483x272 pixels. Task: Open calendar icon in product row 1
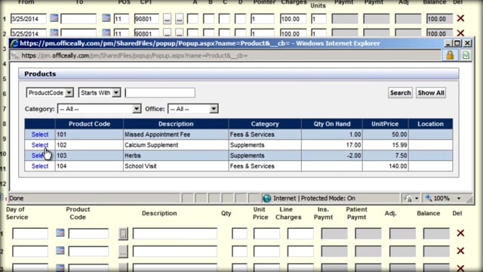tap(60, 233)
